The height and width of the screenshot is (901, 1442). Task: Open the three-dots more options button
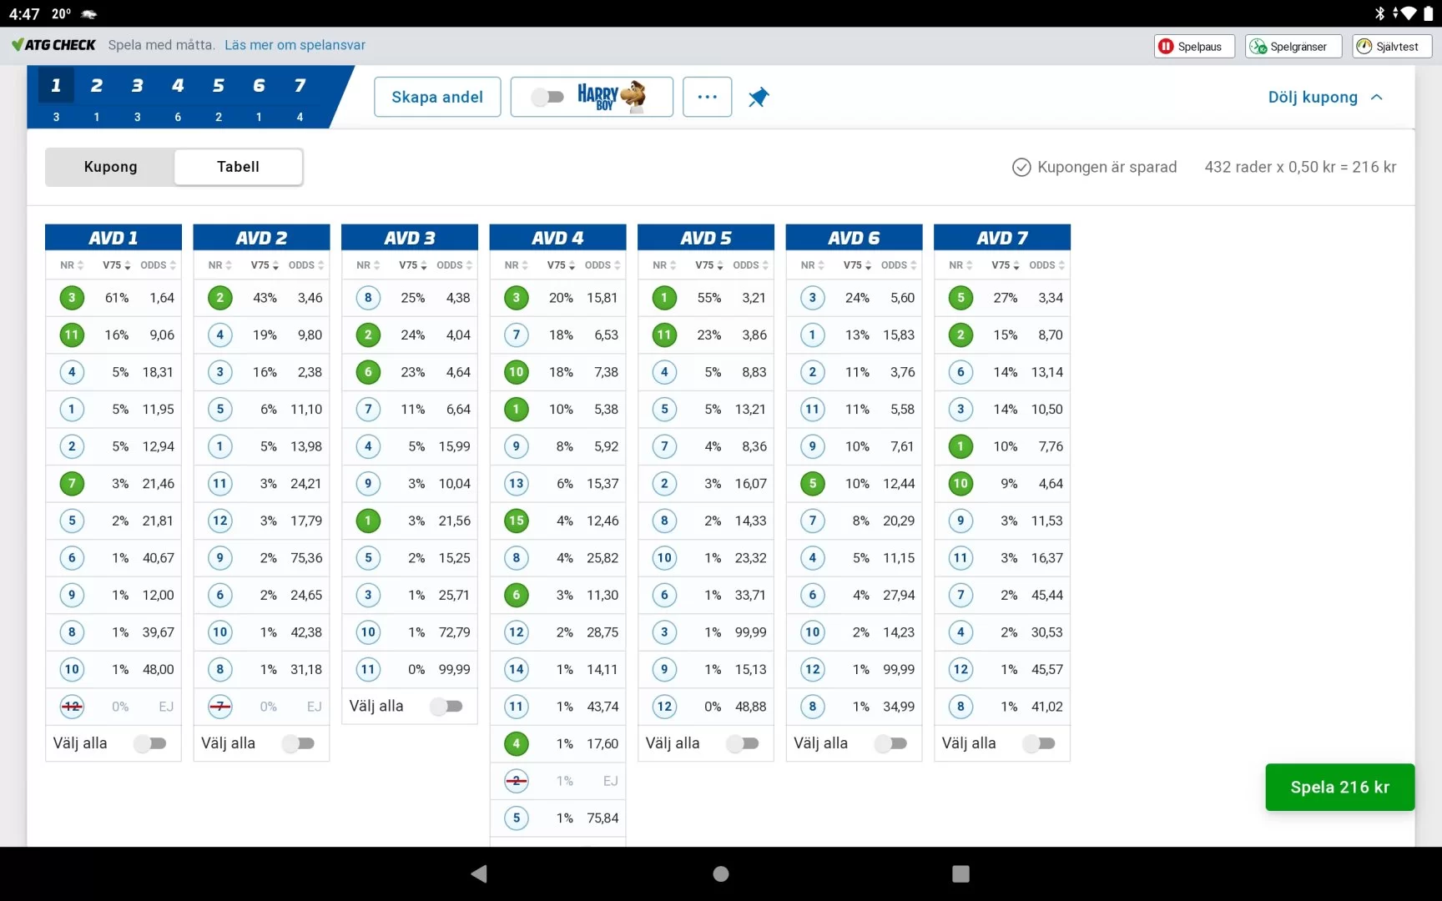click(707, 97)
